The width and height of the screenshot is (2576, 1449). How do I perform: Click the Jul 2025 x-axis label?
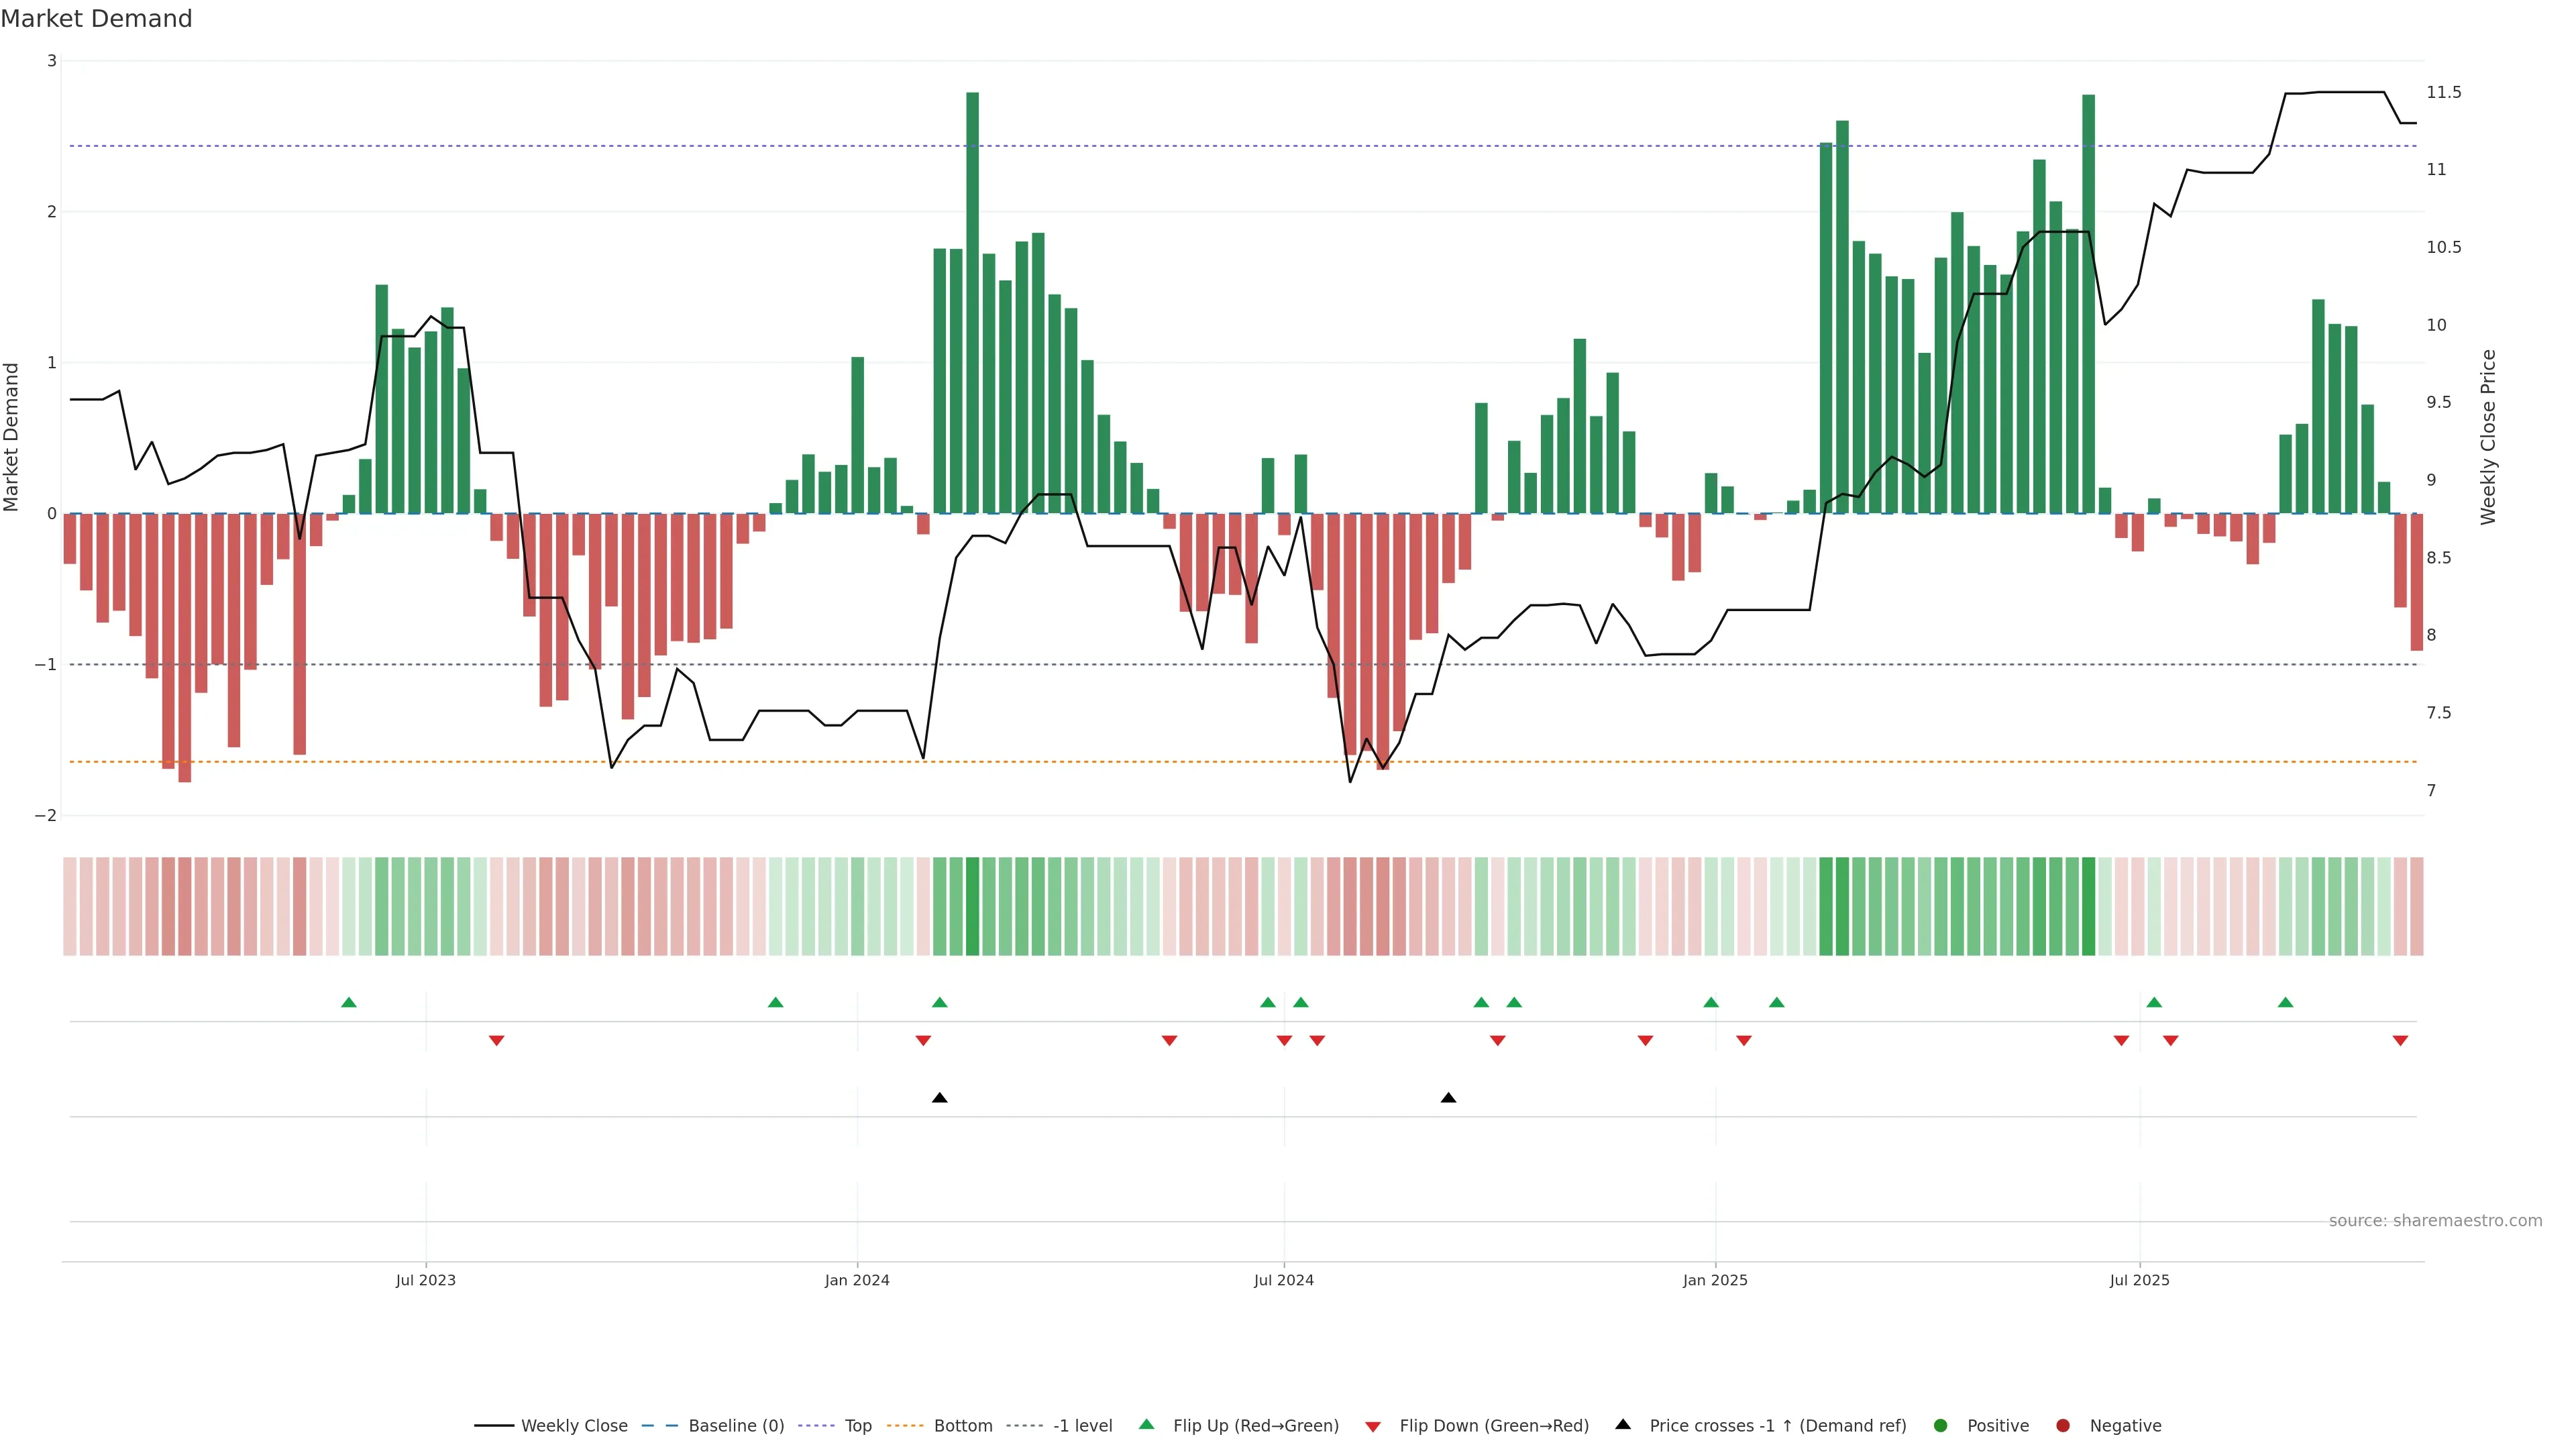point(2139,1280)
